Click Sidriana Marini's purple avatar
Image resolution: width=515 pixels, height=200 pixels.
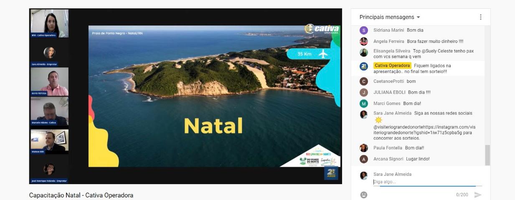[364, 30]
